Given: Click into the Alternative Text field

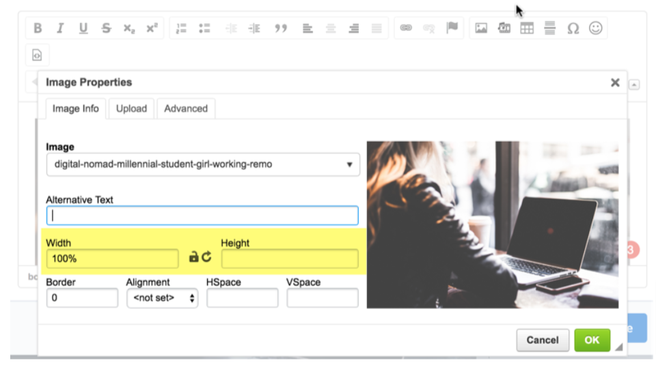Looking at the screenshot, I should pos(202,216).
